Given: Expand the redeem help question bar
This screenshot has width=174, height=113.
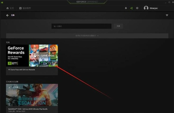Looking at the screenshot, I should pyautogui.click(x=87, y=36).
